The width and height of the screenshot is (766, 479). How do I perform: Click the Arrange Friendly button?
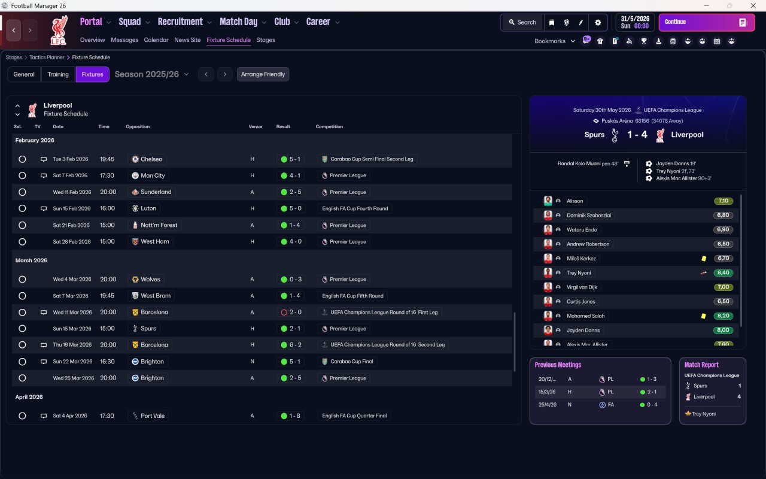(263, 74)
